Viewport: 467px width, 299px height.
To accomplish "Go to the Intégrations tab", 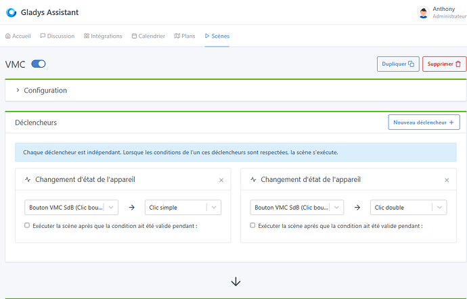I will [103, 36].
